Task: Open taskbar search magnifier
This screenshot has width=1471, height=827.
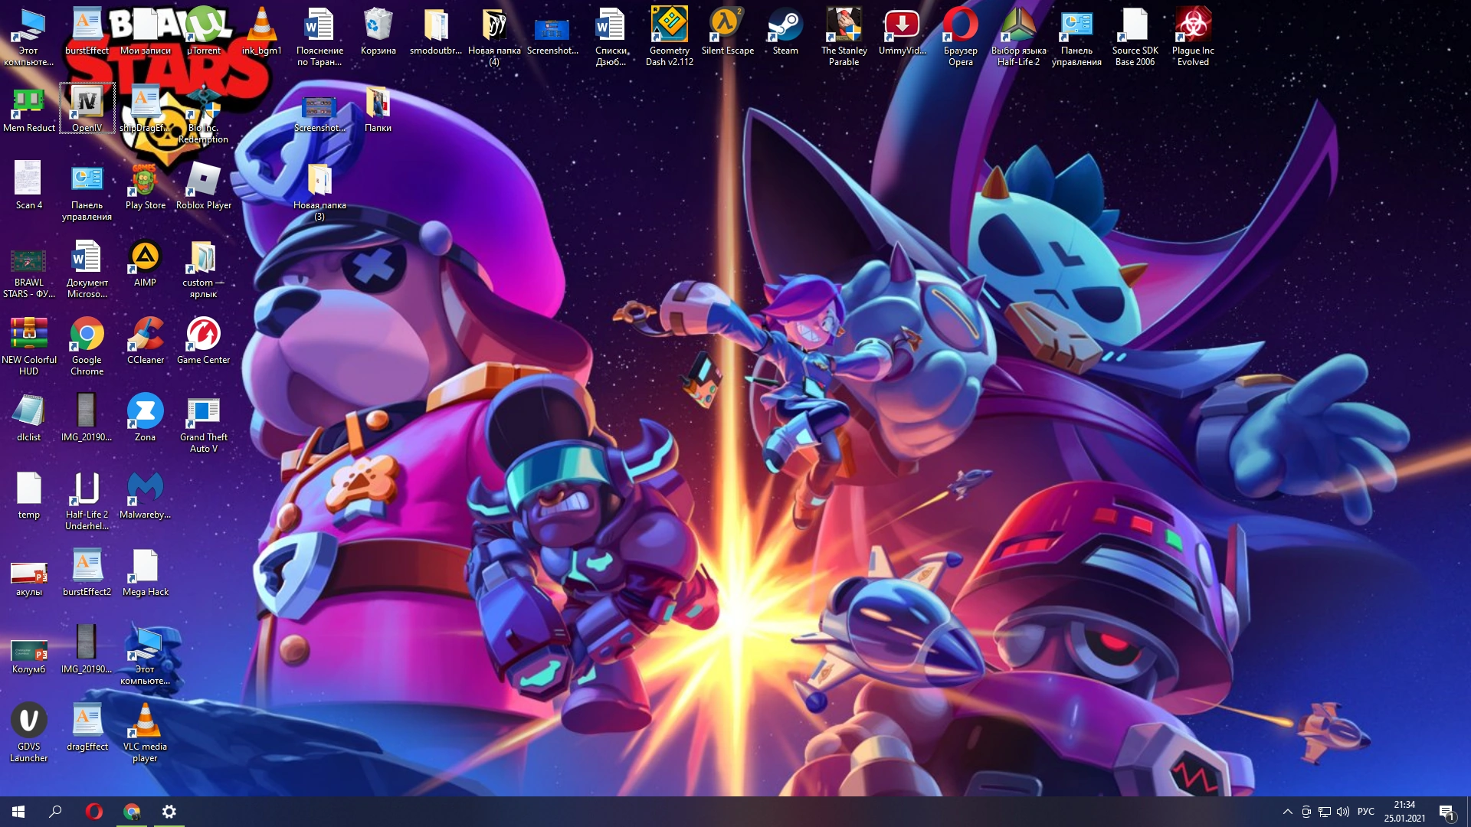Action: coord(55,812)
